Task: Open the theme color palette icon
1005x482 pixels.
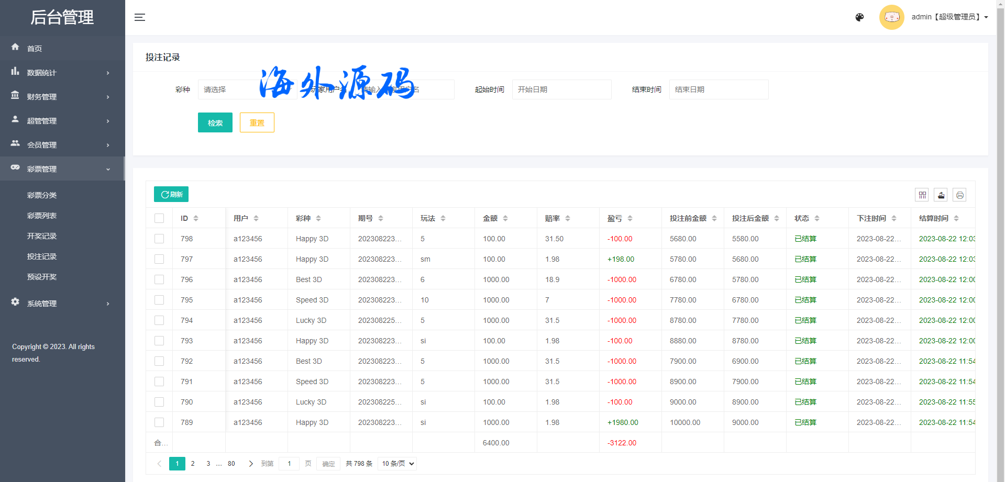Action: click(x=859, y=17)
